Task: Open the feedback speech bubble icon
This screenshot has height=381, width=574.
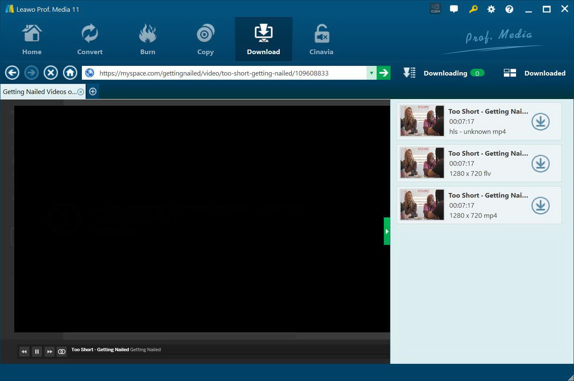Action: (x=454, y=9)
